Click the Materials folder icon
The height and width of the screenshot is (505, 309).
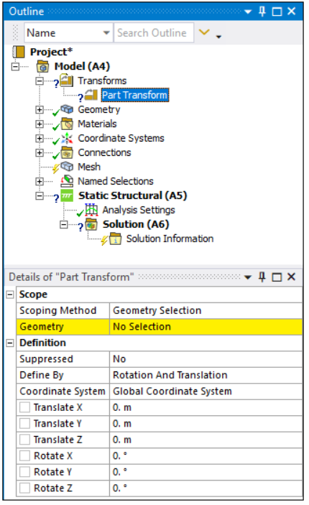[x=67, y=124]
